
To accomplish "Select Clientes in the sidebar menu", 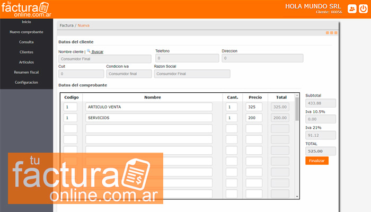I will pos(26,52).
